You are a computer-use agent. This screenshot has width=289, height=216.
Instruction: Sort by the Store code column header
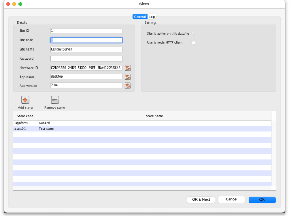pyautogui.click(x=25, y=116)
